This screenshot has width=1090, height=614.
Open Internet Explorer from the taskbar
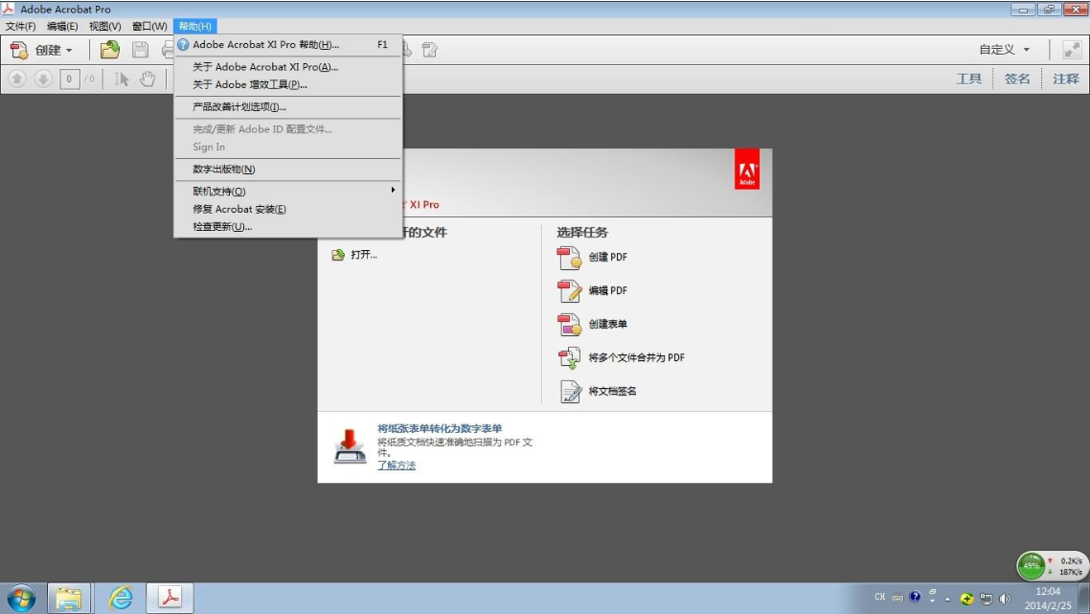(121, 598)
